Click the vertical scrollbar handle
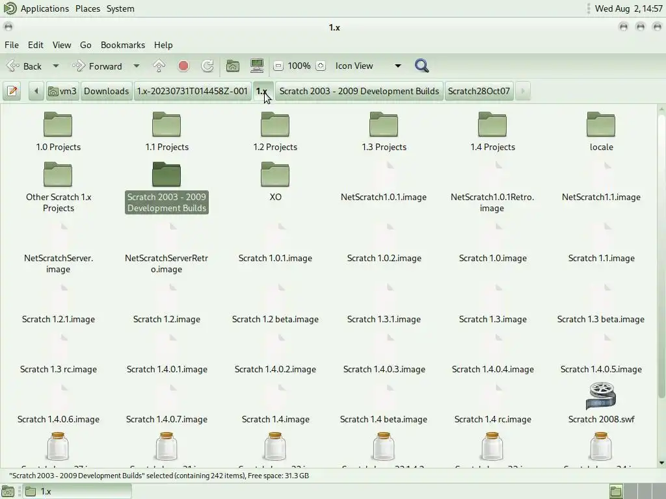 point(661,256)
